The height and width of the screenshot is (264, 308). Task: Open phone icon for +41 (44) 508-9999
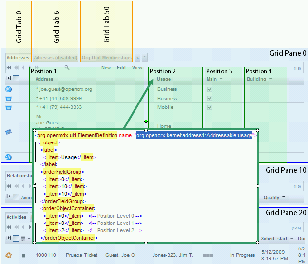8,99
